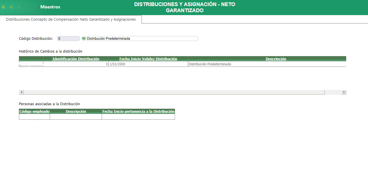Click the Fecha Inicio pertenencia a la Distribución header
This screenshot has height=170, width=368.
(138, 111)
